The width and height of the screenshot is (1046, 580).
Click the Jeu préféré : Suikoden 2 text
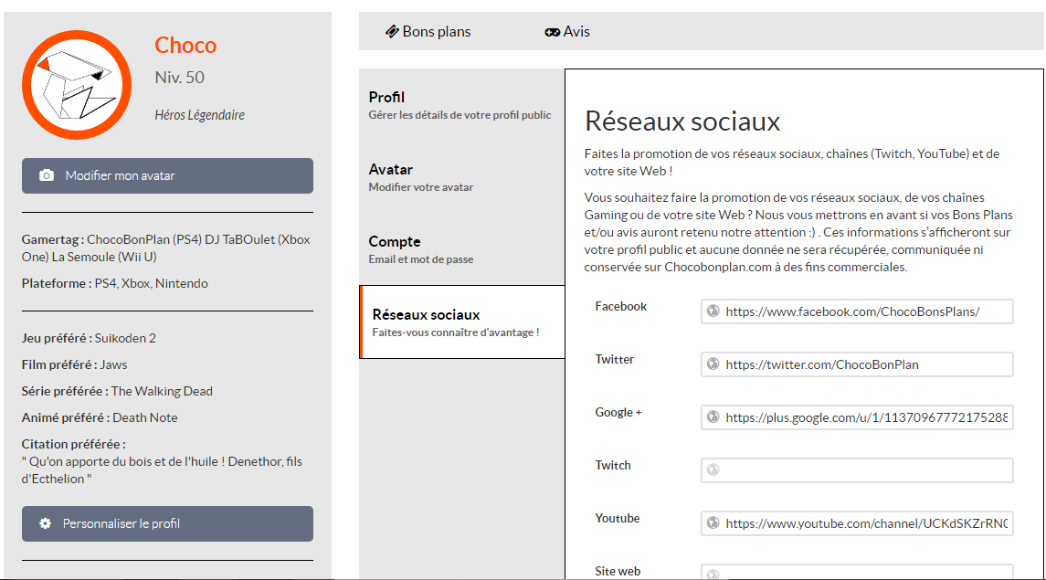(89, 338)
